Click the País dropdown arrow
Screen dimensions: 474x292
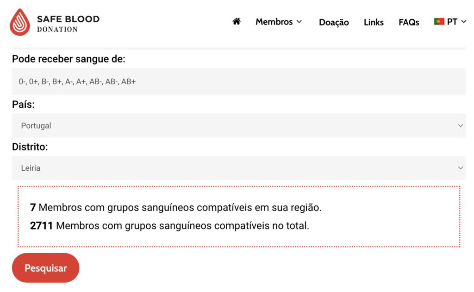[460, 125]
